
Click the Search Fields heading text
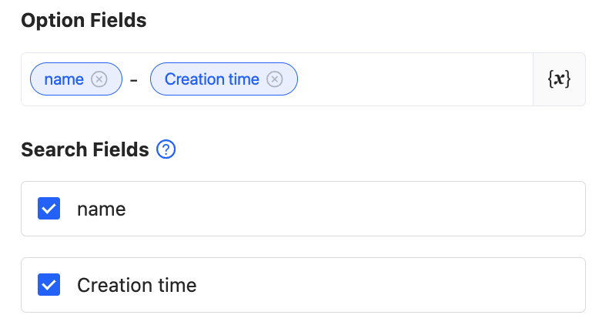click(85, 149)
